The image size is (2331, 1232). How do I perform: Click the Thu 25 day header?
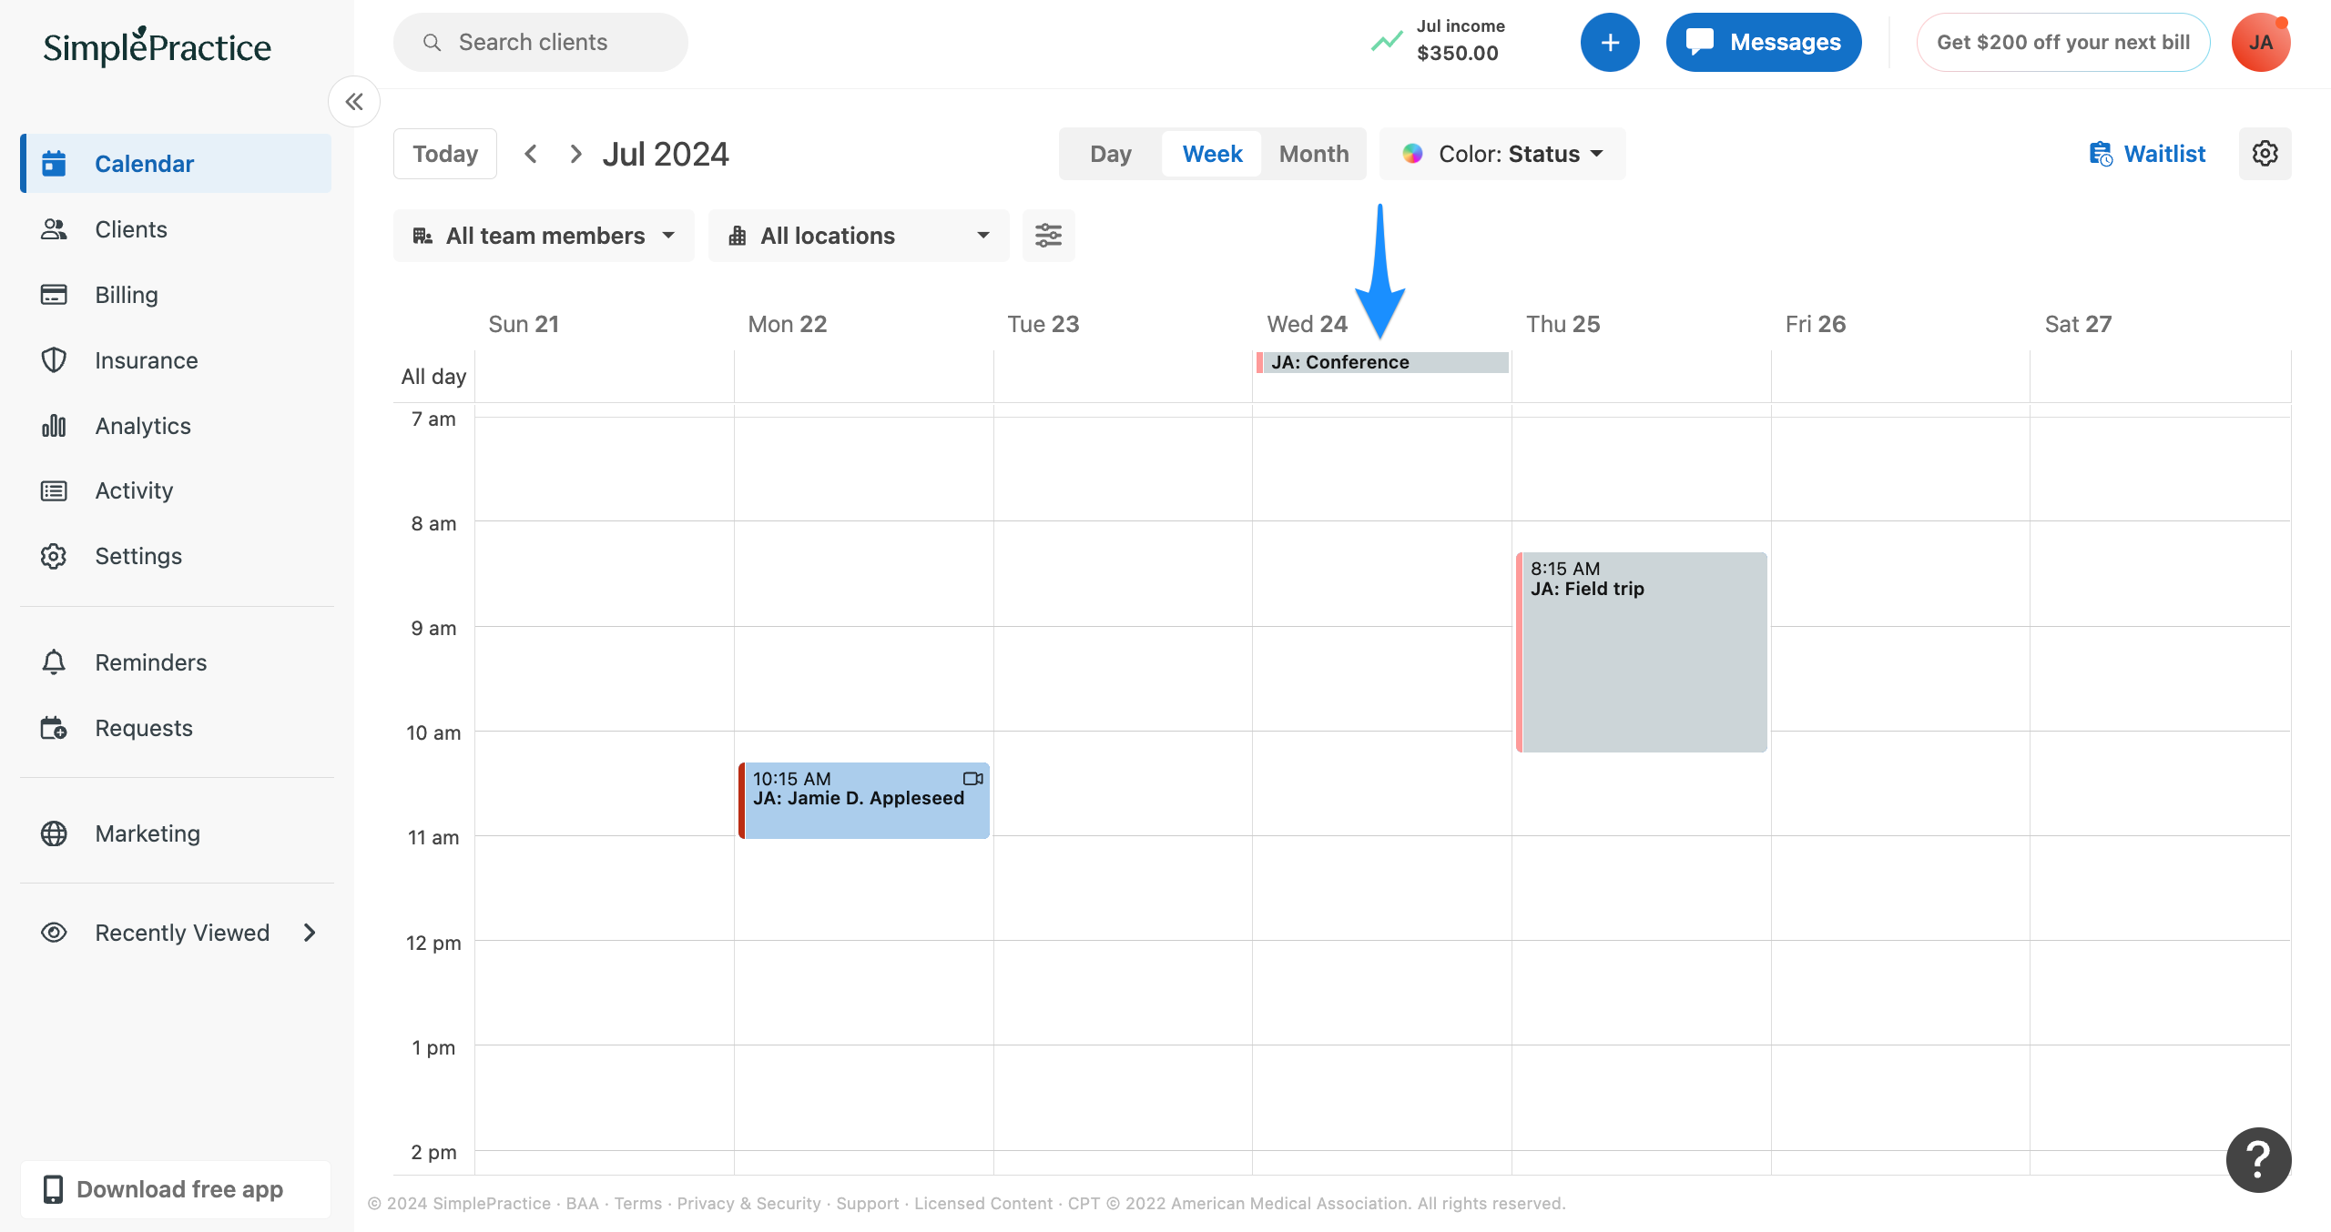pos(1562,324)
